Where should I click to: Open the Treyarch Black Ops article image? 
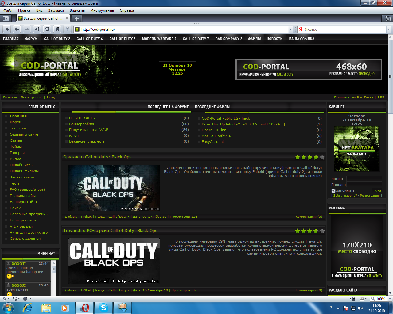pyautogui.click(x=114, y=261)
